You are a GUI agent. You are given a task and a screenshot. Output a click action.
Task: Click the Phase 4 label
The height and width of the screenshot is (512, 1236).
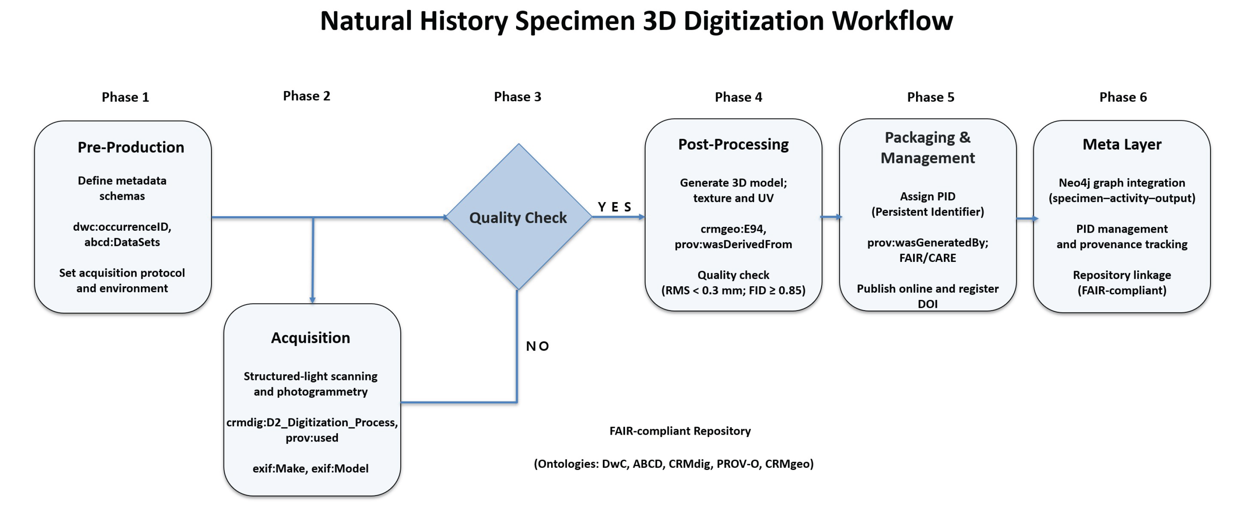coord(739,97)
